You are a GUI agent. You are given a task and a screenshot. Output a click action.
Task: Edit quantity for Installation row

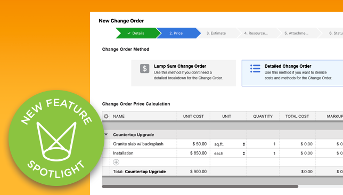[263, 153]
